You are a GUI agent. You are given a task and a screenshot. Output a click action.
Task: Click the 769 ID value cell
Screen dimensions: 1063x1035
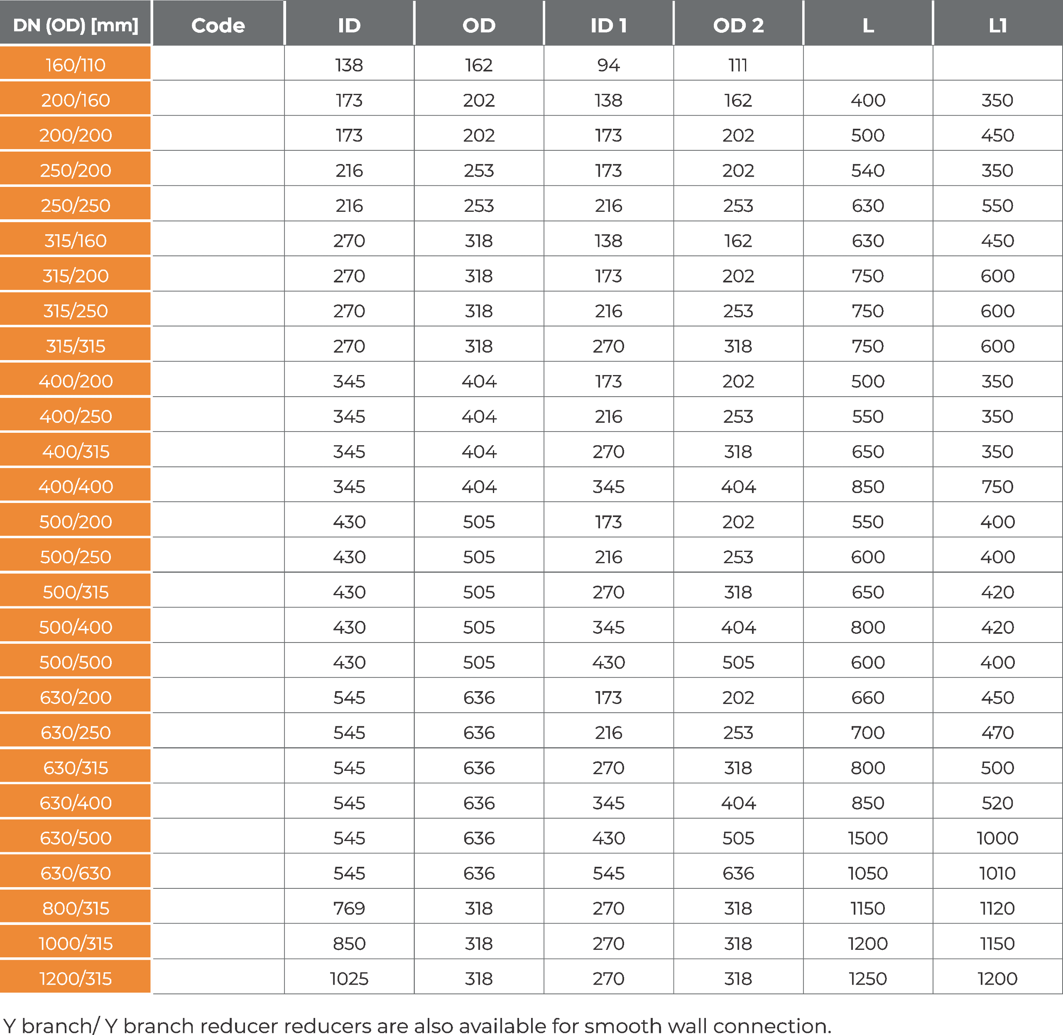pyautogui.click(x=349, y=907)
